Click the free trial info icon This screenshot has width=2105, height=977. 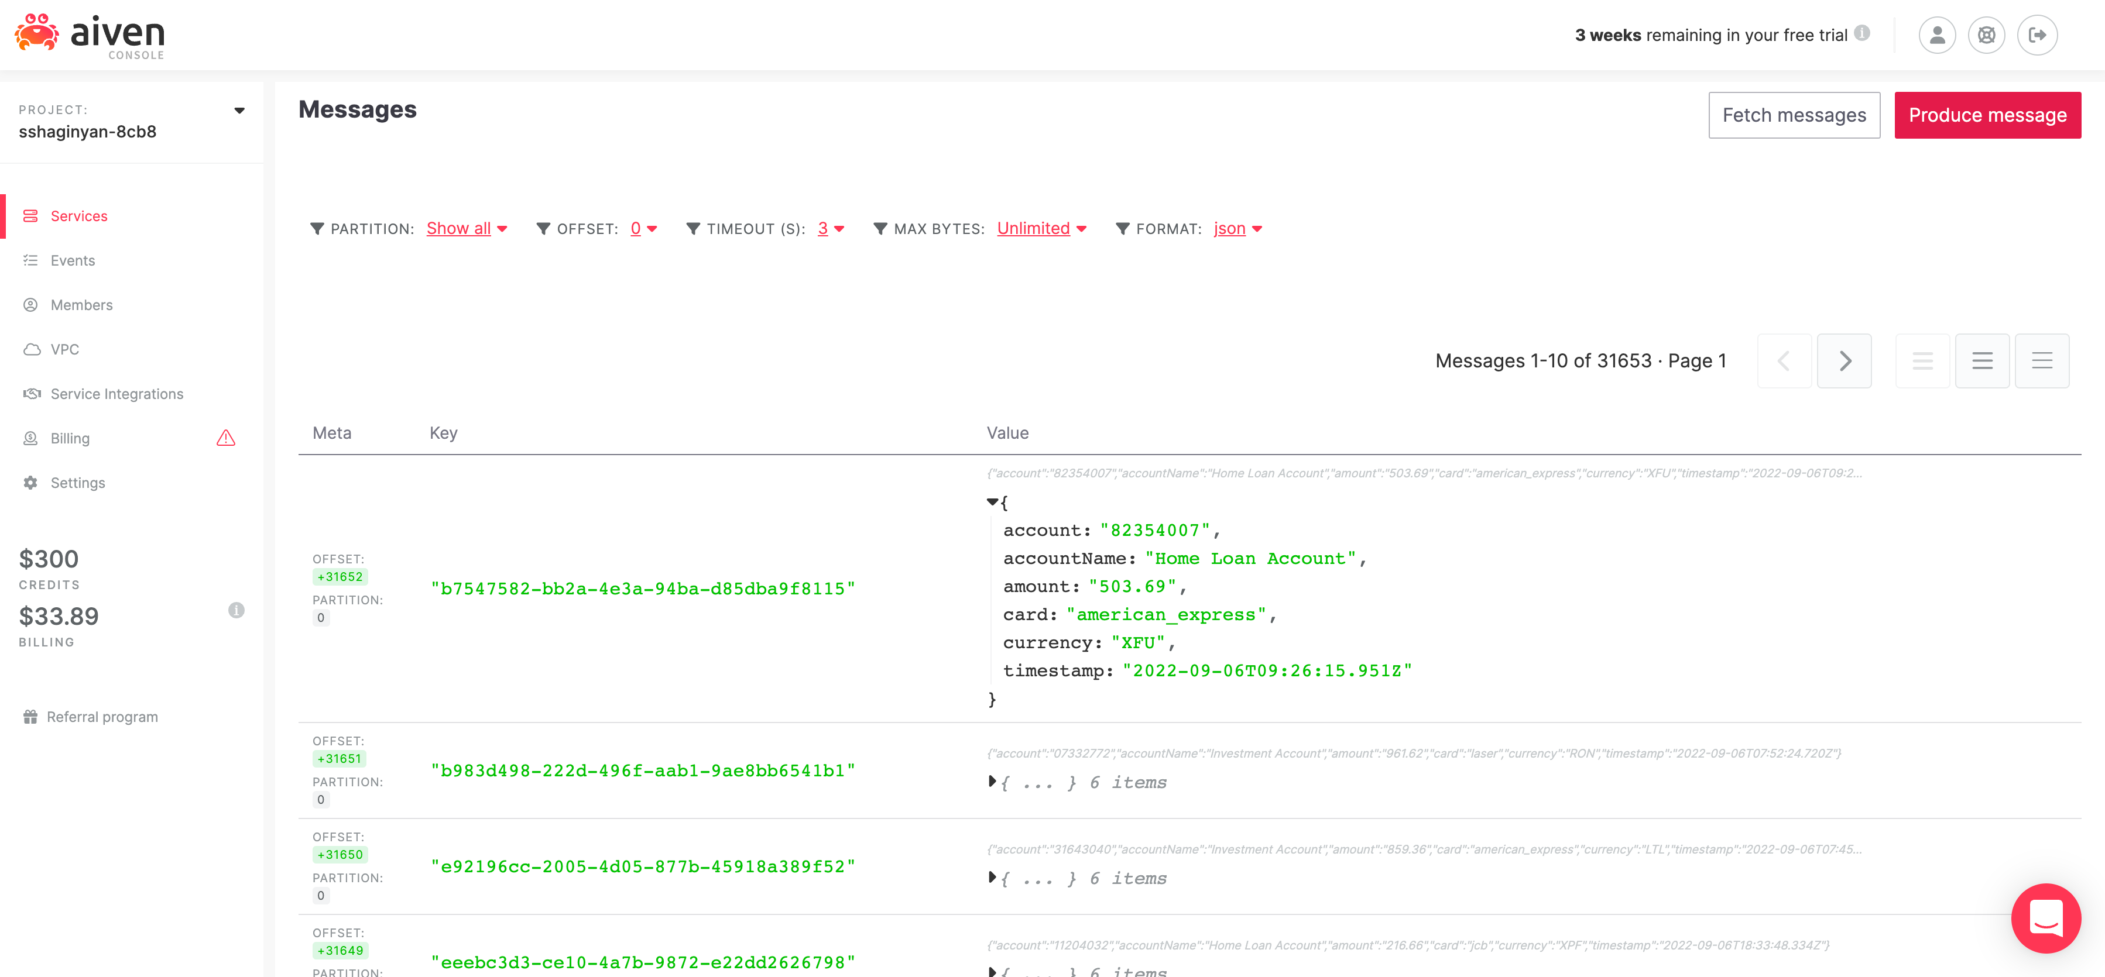click(x=1861, y=33)
